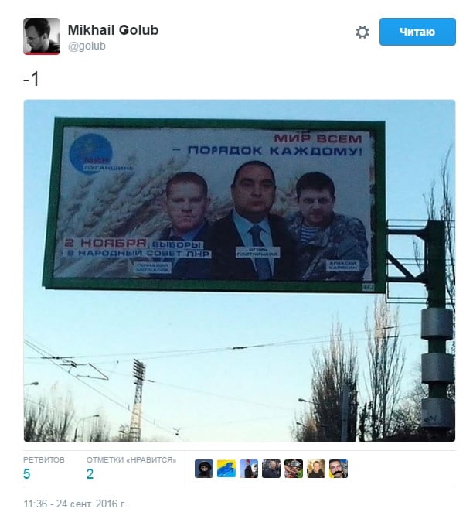Screen dimensions: 473x519
Task: Open third liker avatar with red hat
Action: coord(249,469)
